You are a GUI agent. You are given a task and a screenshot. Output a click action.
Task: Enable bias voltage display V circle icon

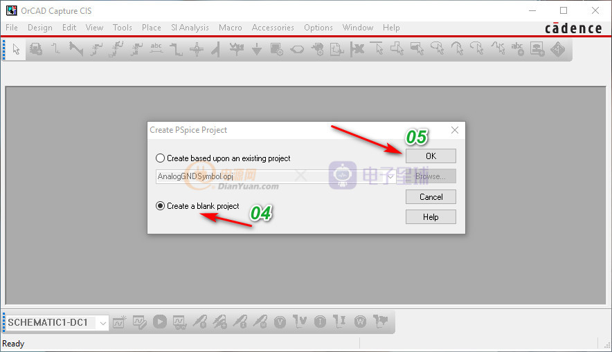tap(280, 322)
